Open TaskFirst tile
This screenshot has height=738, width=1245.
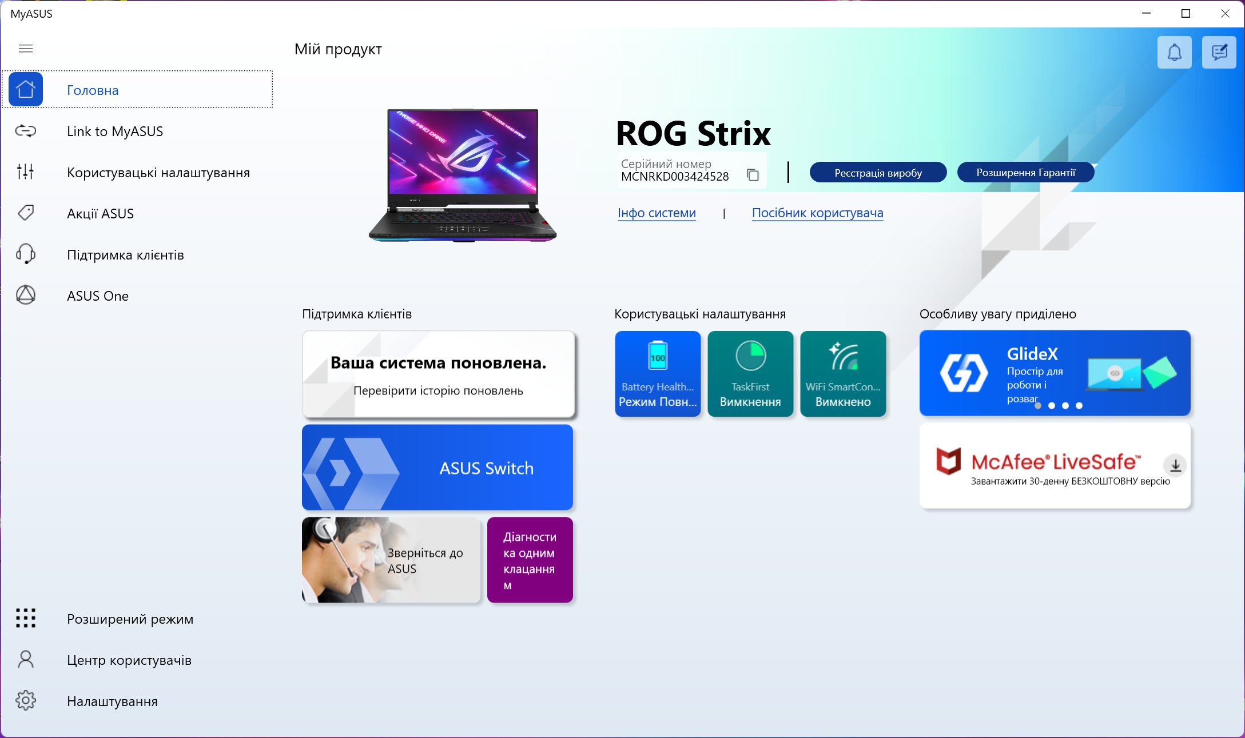pyautogui.click(x=750, y=373)
